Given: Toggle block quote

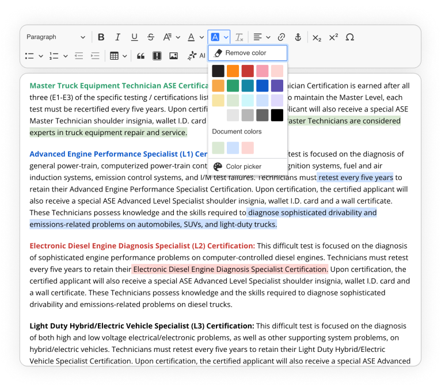Looking at the screenshot, I should coord(140,56).
